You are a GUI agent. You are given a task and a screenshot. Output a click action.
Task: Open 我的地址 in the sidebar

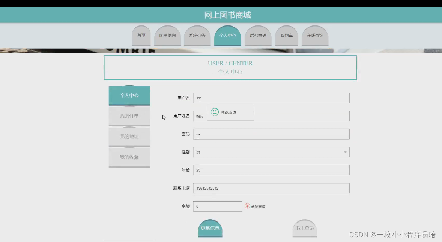(129, 137)
